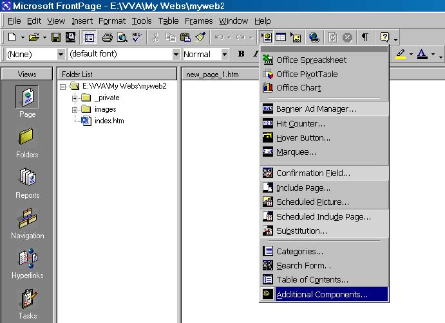
Task: Choose Table of Contents entry
Action: [x=324, y=280]
